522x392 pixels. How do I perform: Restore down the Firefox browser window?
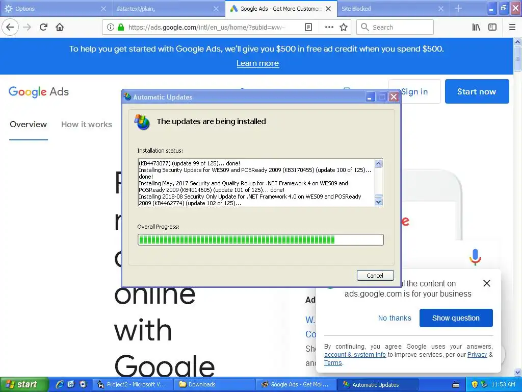pos(504,8)
